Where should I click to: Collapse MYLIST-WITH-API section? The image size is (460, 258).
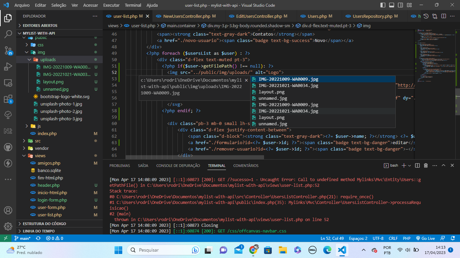(60, 33)
